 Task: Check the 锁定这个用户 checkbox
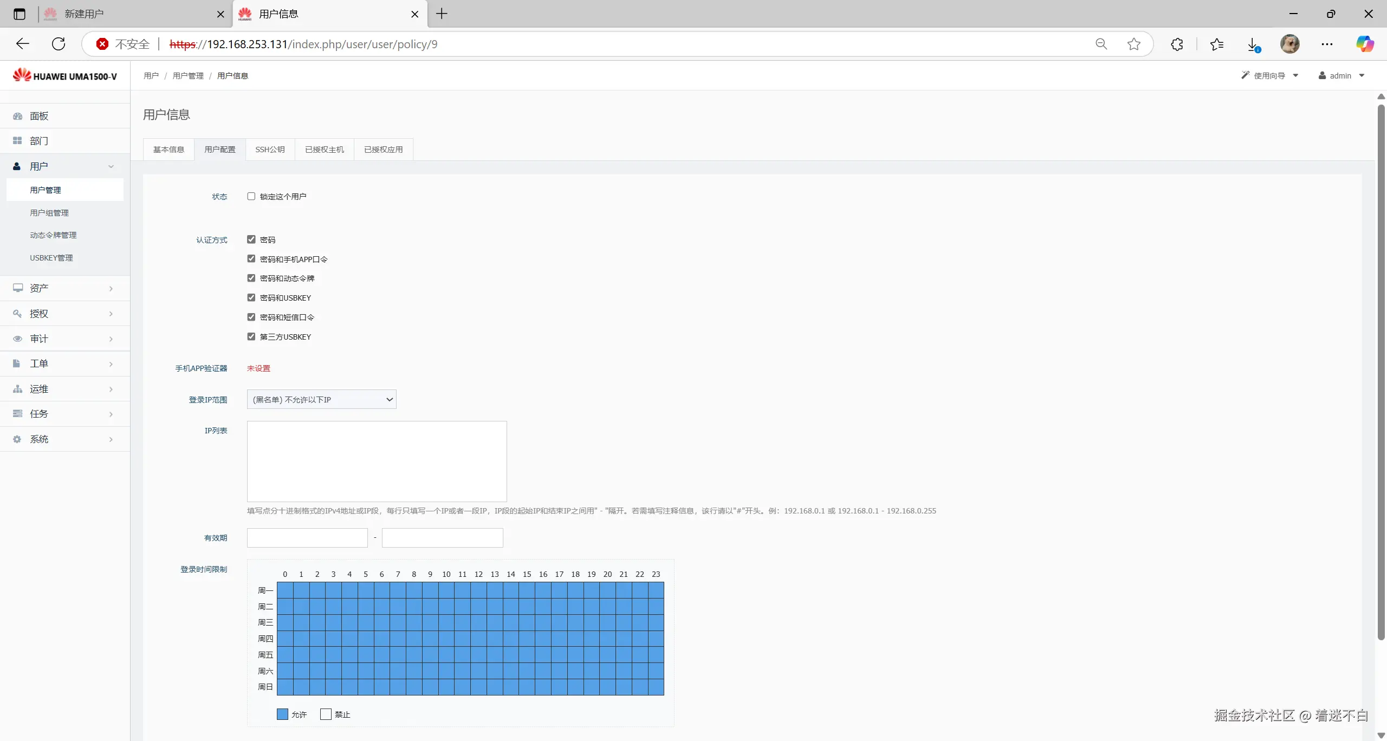pos(251,196)
